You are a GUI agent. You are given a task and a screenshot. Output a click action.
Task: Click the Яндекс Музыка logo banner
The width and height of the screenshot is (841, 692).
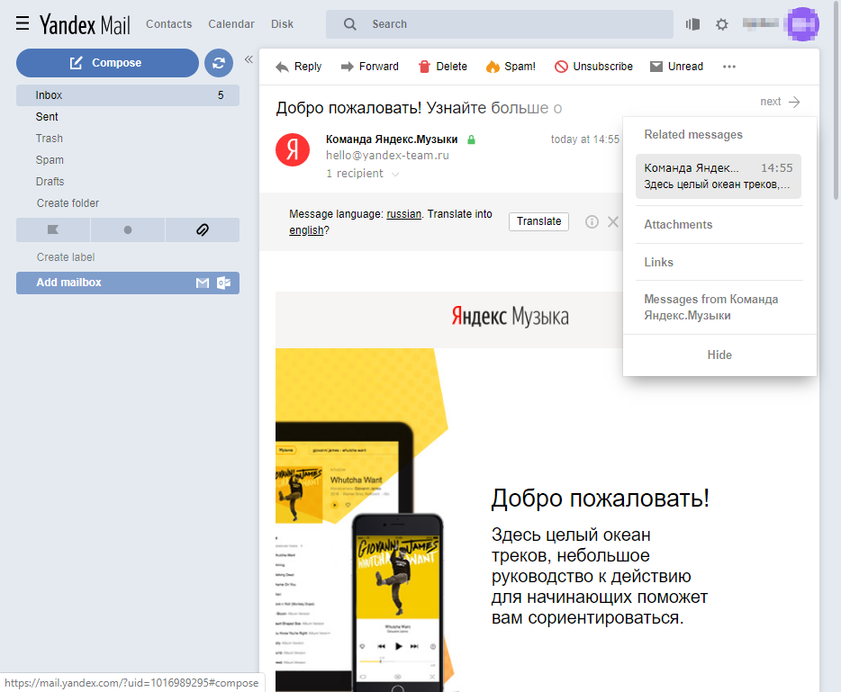pyautogui.click(x=510, y=316)
